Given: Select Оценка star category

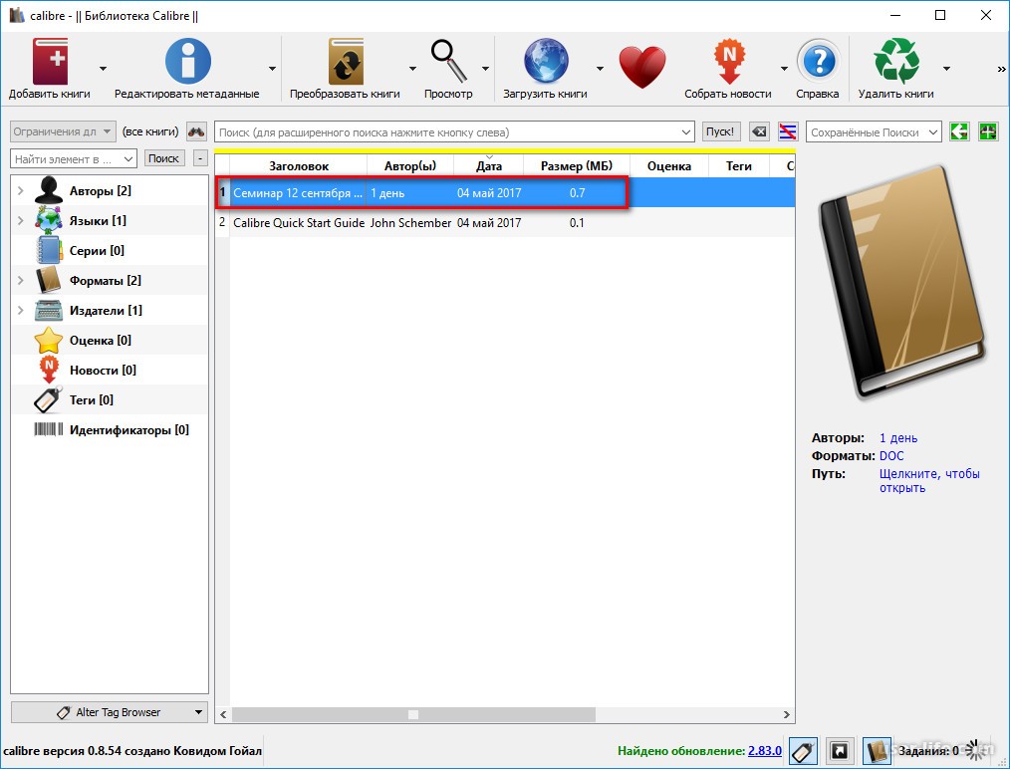Looking at the screenshot, I should 110,340.
